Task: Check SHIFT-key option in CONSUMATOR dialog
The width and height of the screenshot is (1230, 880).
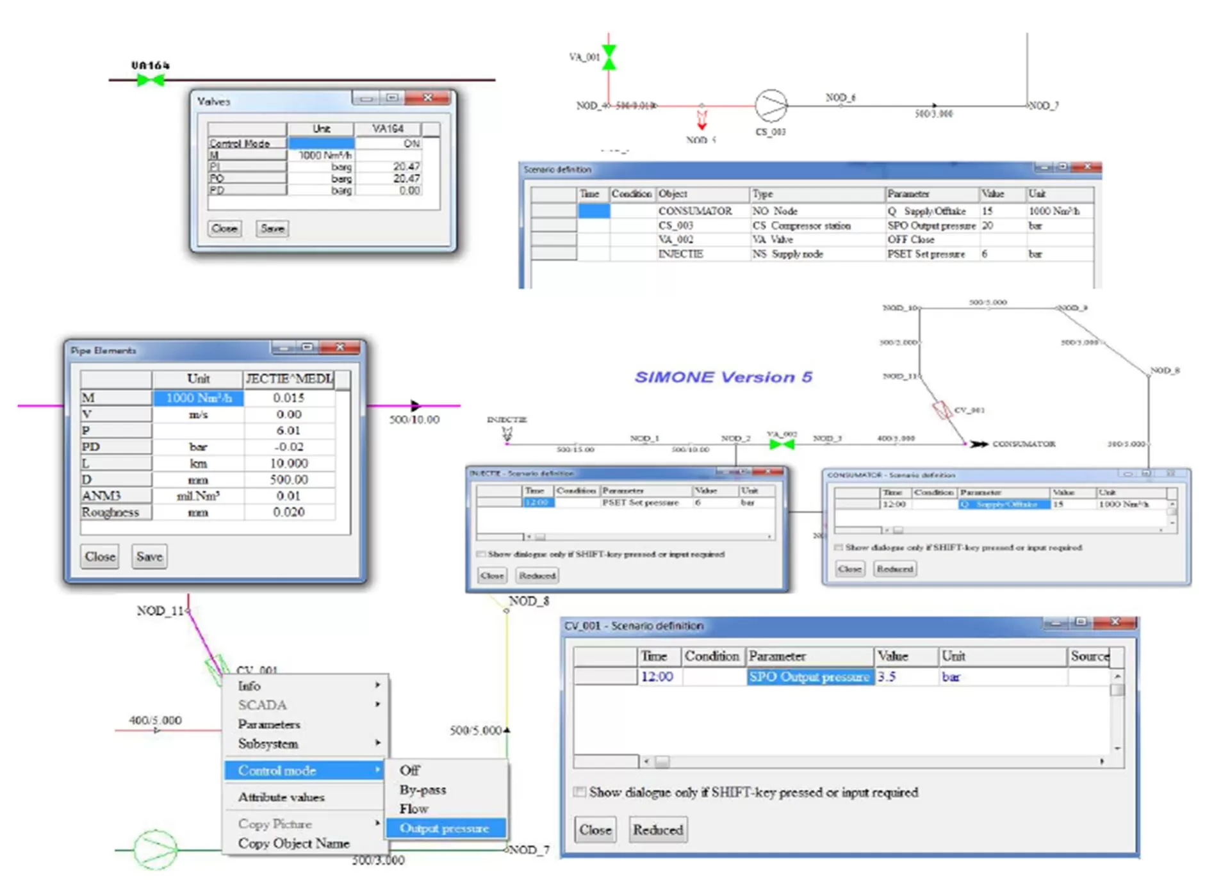Action: (838, 548)
